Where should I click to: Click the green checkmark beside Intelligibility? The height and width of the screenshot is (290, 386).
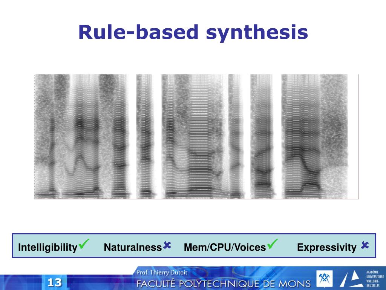click(x=84, y=244)
